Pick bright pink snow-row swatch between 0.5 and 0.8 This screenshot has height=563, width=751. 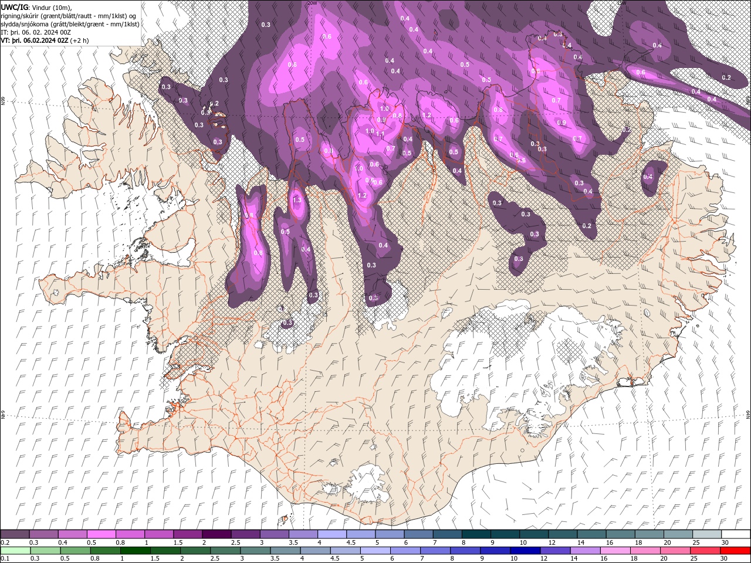101,534
